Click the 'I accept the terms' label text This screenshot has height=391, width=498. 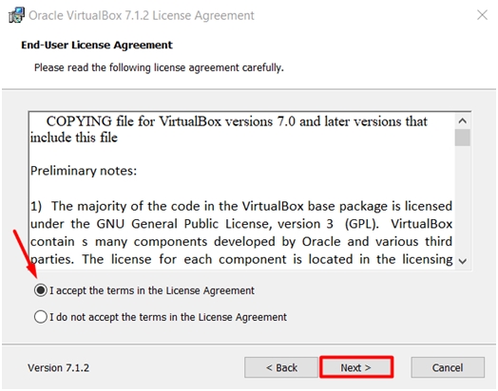point(152,290)
